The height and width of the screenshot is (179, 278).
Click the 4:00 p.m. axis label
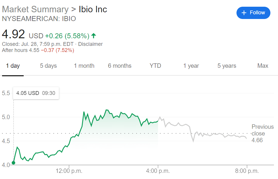158,171
